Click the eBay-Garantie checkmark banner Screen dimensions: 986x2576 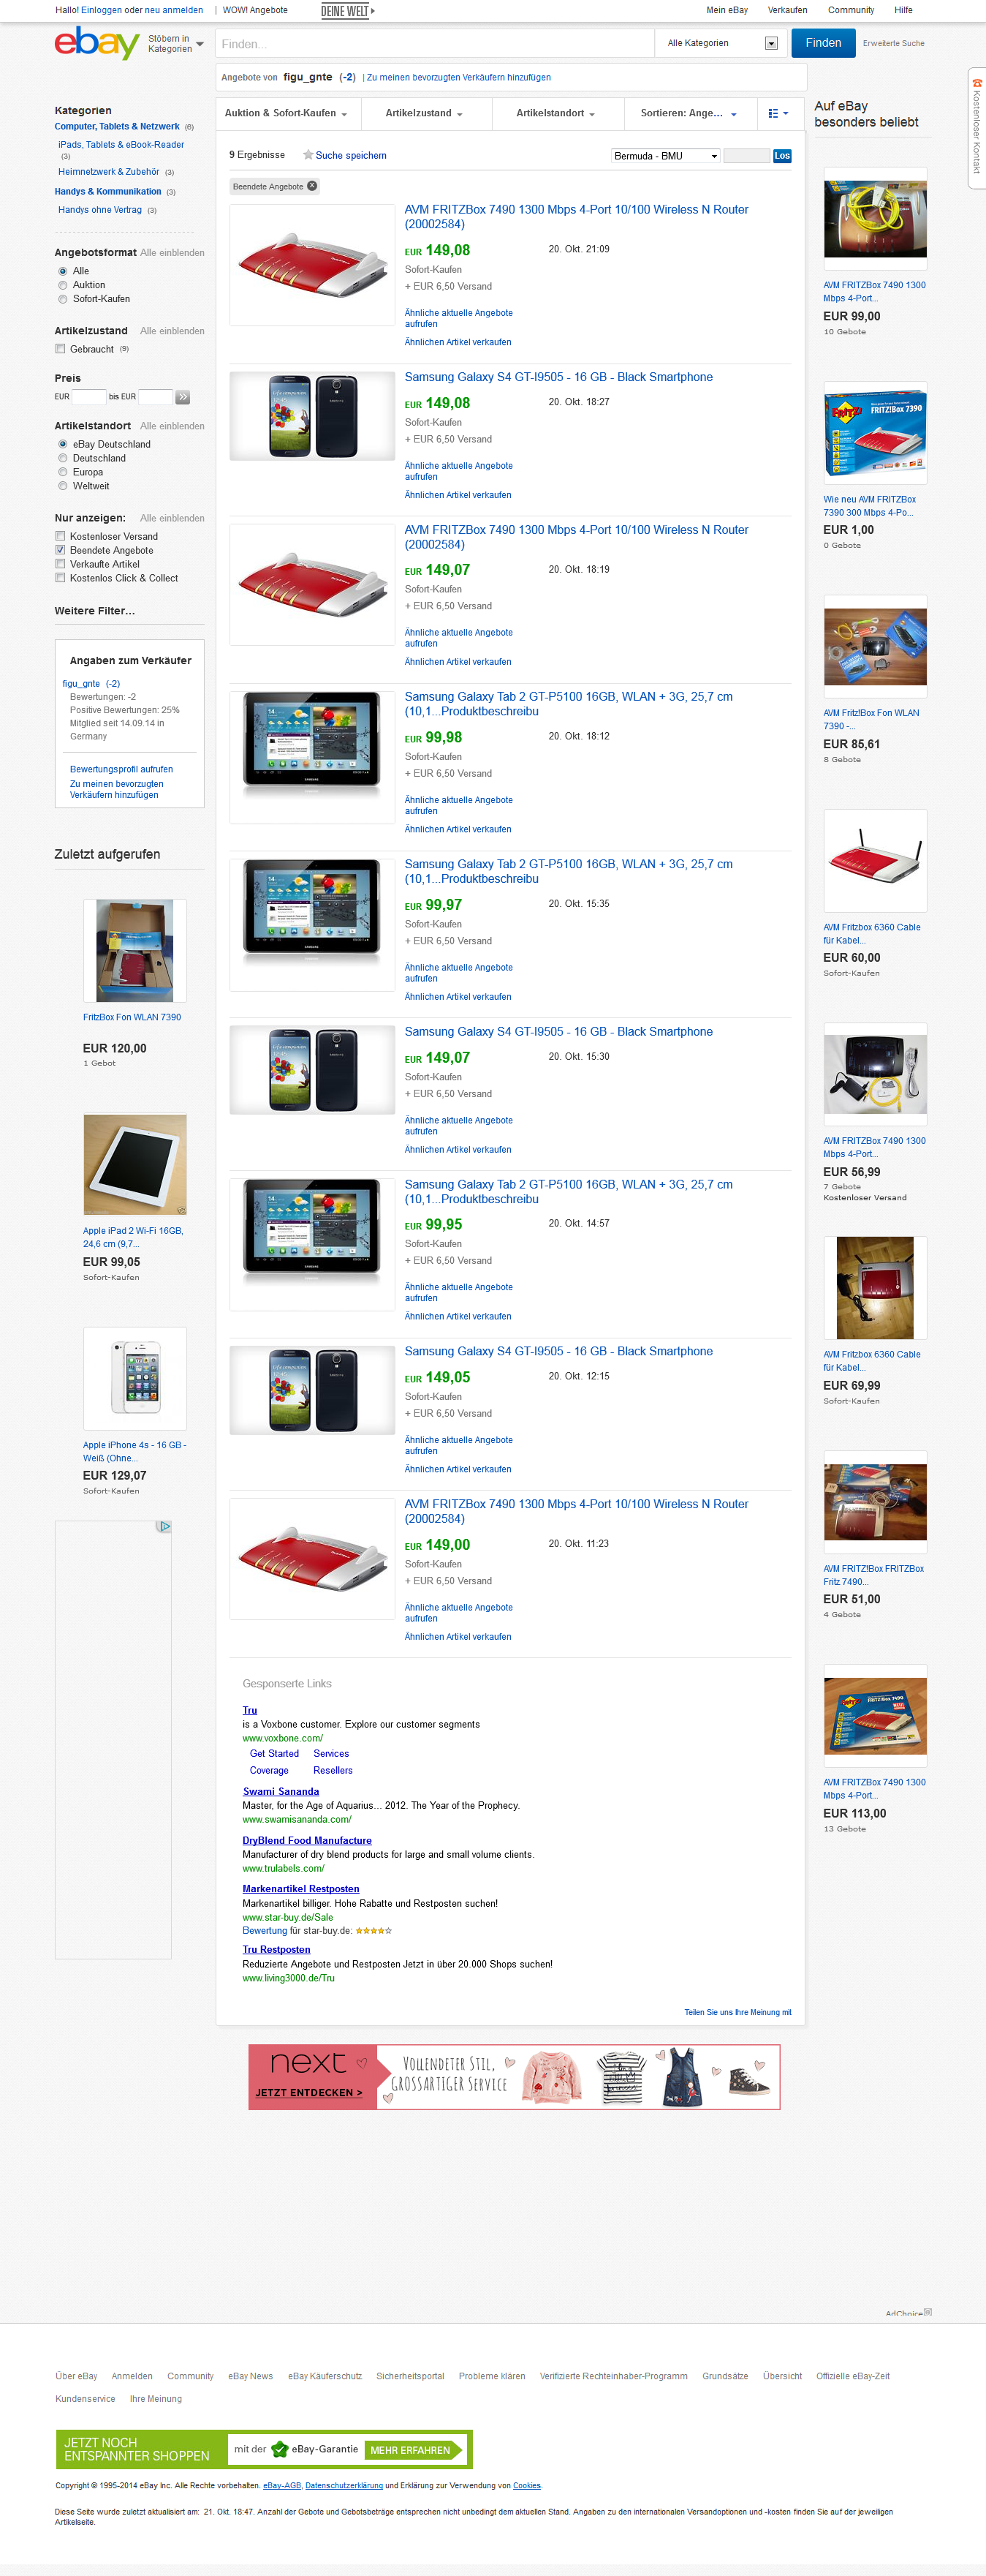point(265,2449)
